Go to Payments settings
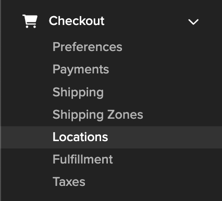This screenshot has height=201, width=222. coord(81,70)
